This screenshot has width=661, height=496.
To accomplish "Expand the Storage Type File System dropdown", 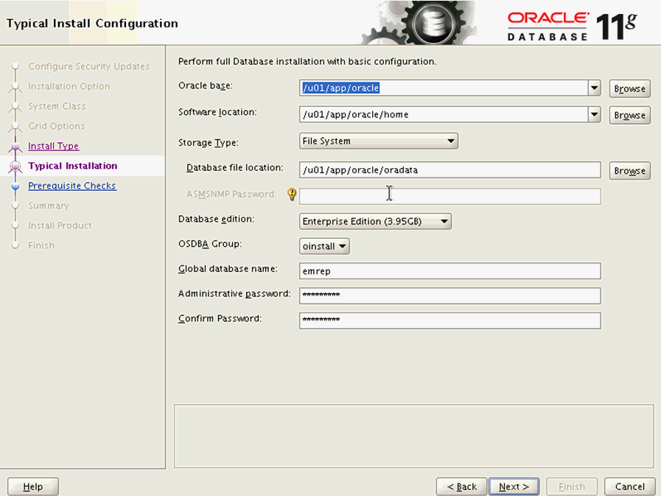I will pos(379,141).
